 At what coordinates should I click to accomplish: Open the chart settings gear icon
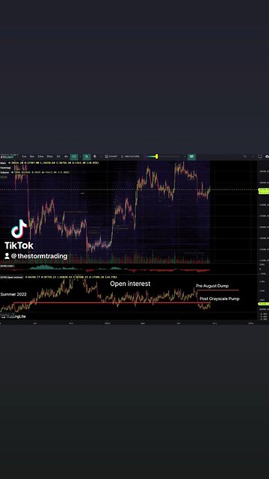tap(95, 156)
